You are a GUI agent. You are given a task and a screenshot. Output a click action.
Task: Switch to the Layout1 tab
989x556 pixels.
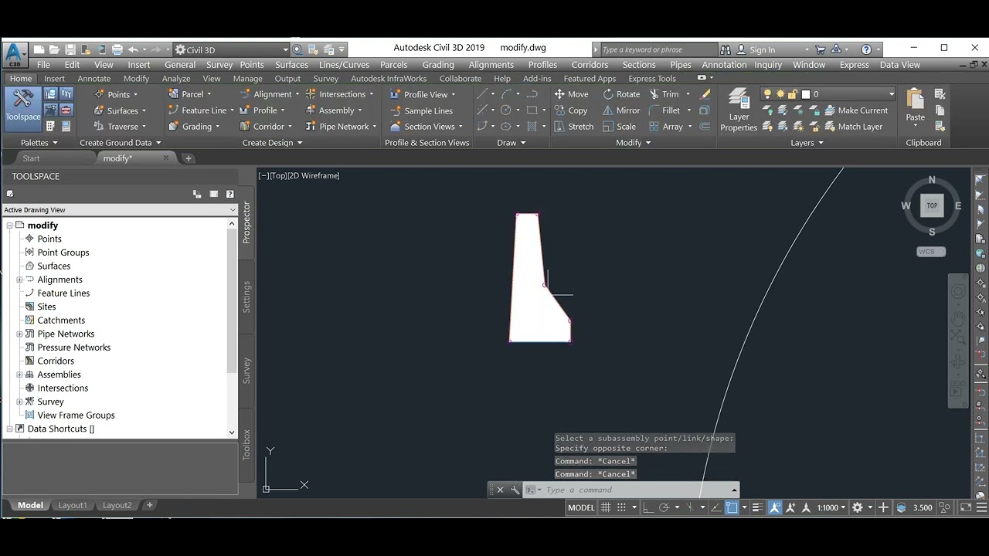(x=73, y=505)
